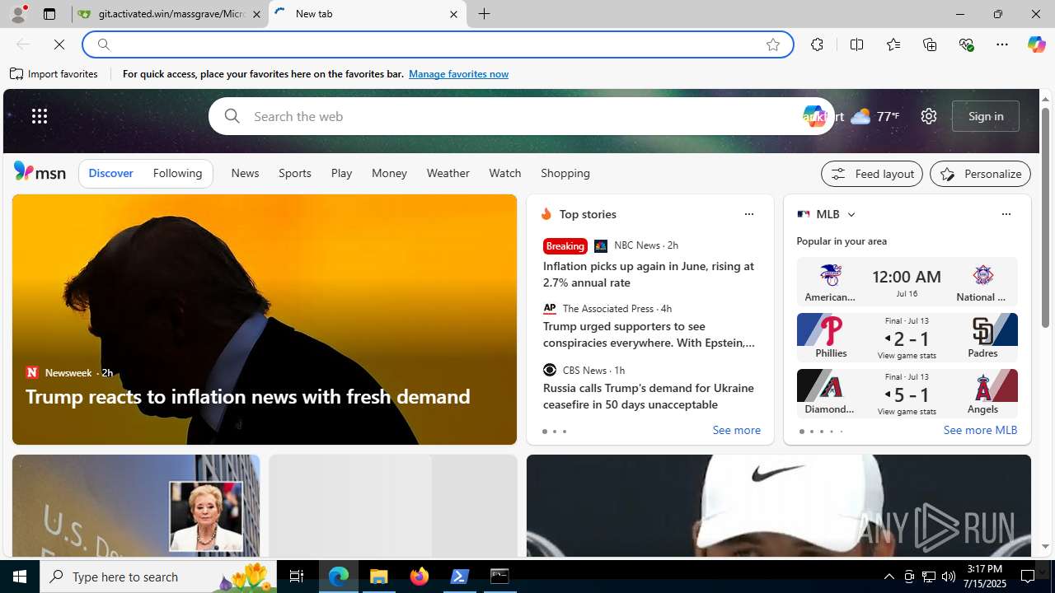
Task: Open File Explorer from the taskbar
Action: 379,577
